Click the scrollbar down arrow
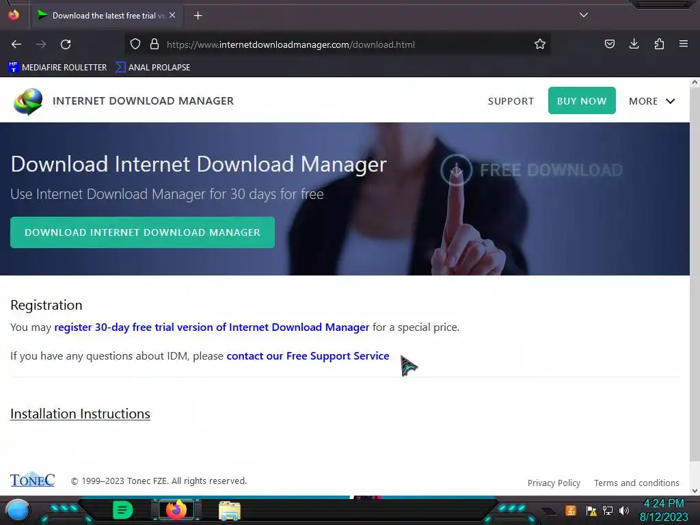The image size is (700, 525). tap(695, 491)
